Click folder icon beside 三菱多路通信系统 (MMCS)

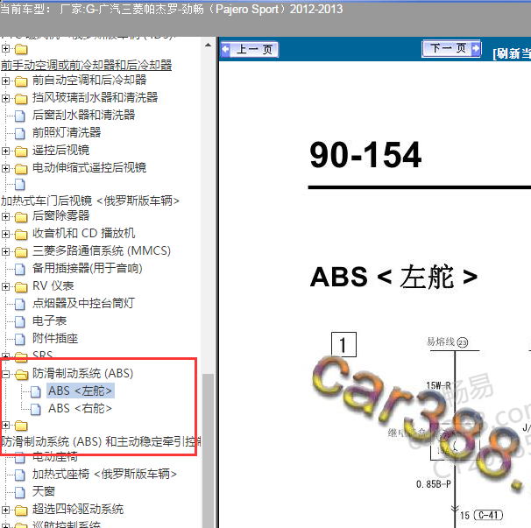(21, 252)
